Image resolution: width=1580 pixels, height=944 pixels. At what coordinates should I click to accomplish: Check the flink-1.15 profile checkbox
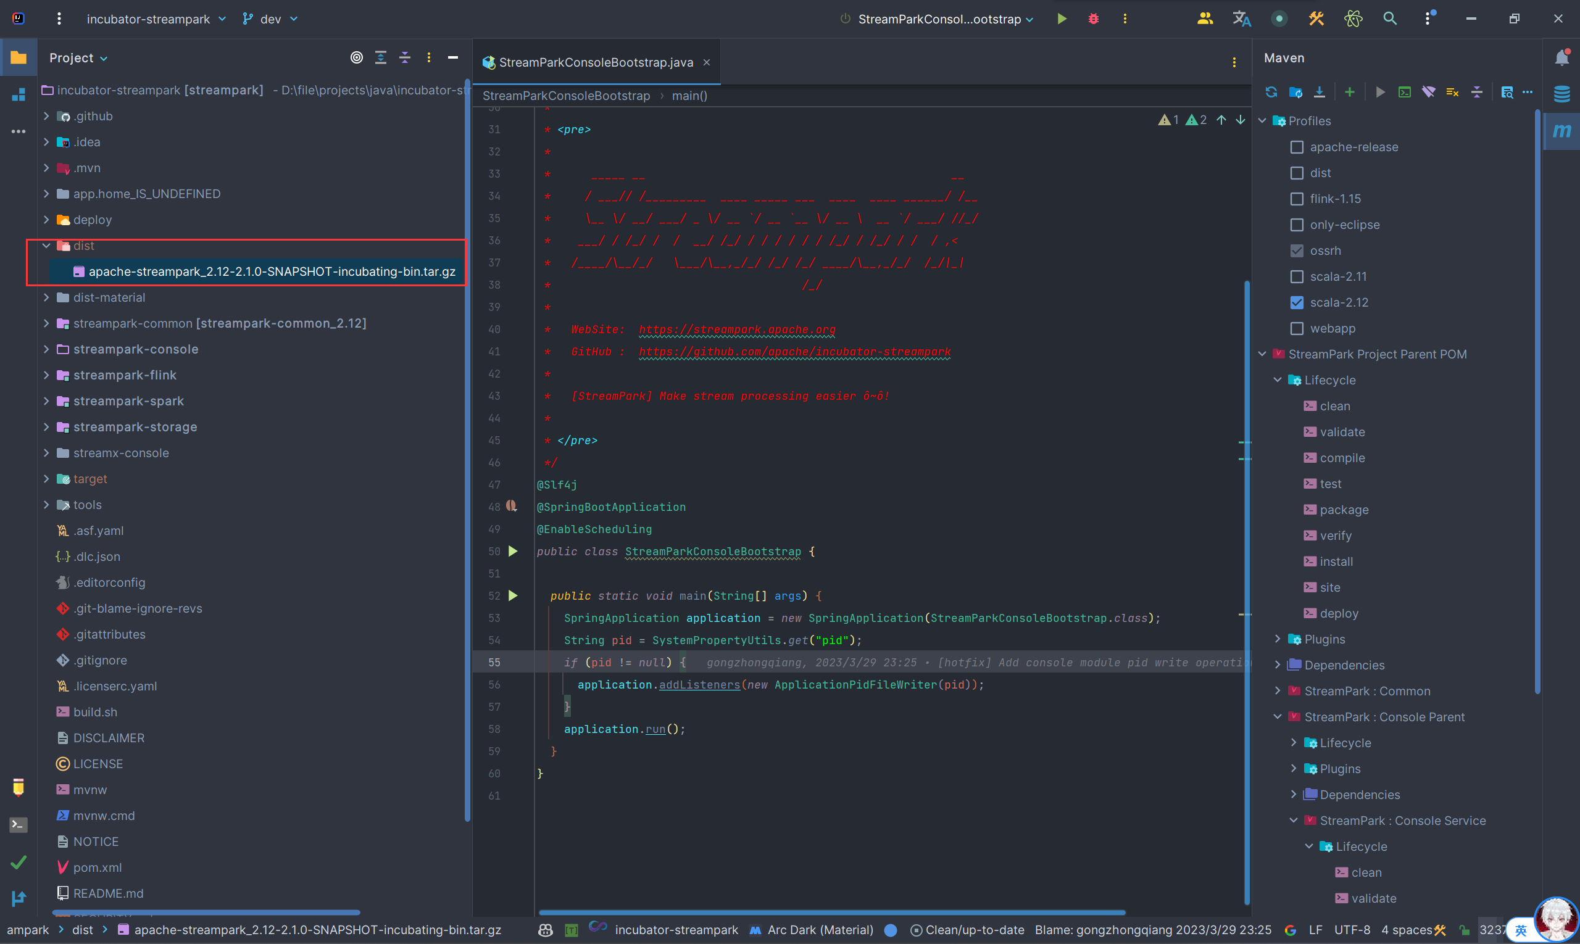pos(1296,199)
